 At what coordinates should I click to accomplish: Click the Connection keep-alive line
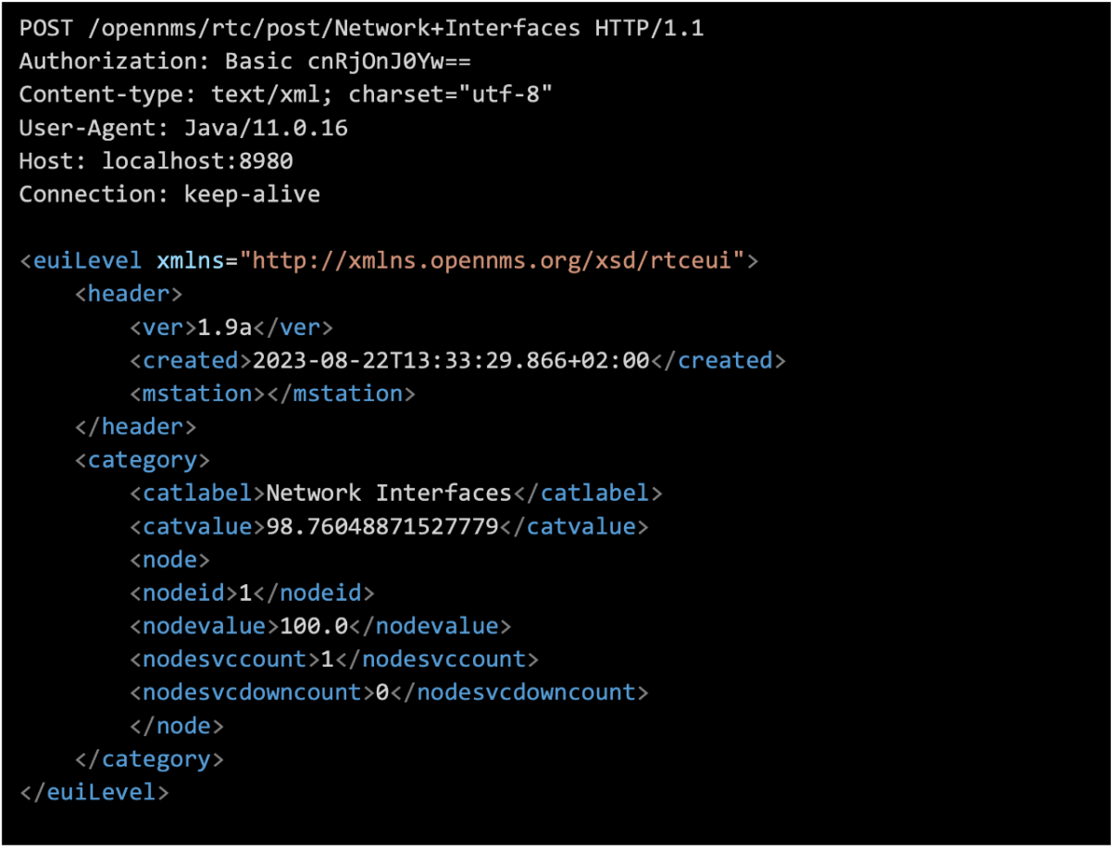point(169,194)
